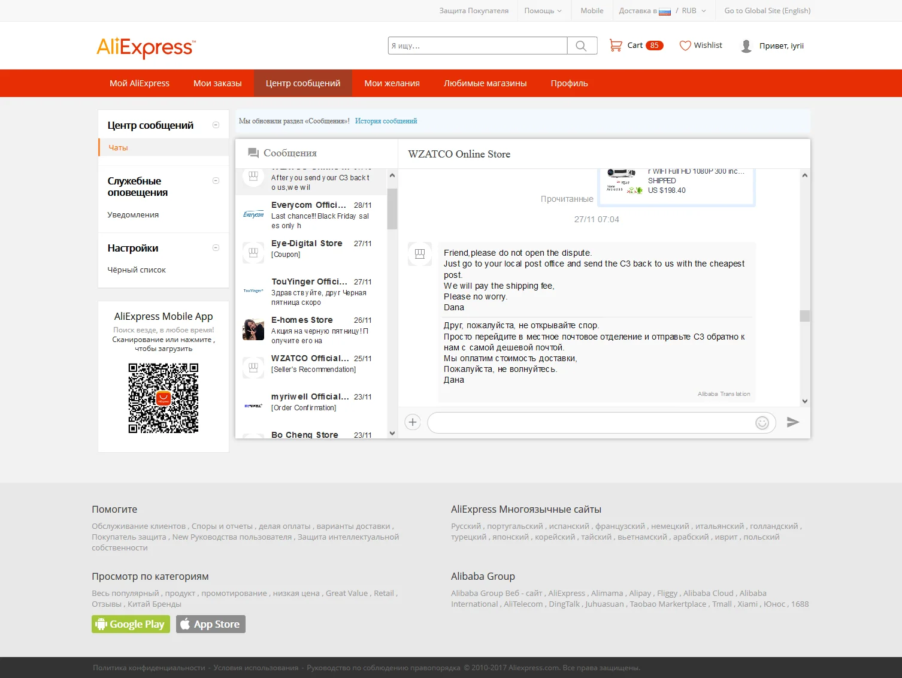Click the TouYinger store logo avatar
902x678 pixels.
253,291
